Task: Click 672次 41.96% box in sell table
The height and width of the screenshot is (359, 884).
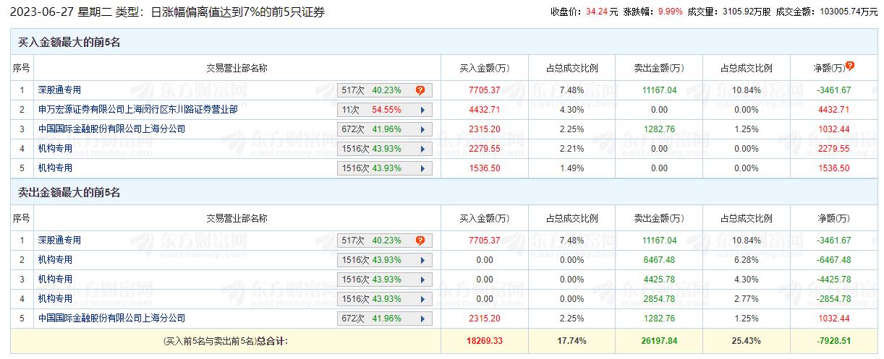Action: pyautogui.click(x=385, y=319)
